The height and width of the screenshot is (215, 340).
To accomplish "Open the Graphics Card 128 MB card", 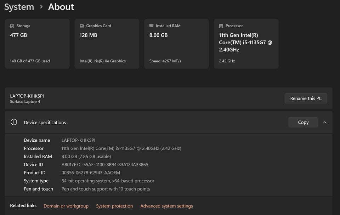I will pos(107,44).
